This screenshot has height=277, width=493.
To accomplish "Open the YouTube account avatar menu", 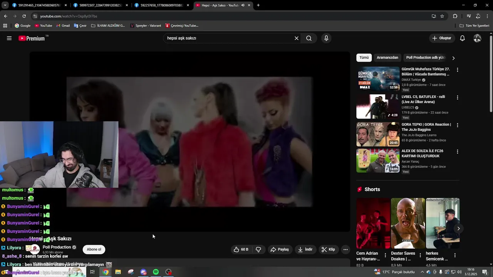I will [x=477, y=38].
